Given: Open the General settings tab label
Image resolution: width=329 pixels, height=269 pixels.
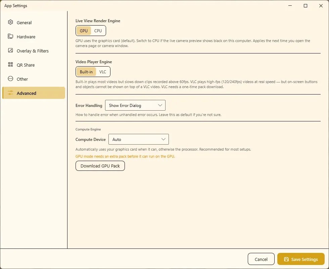Looking at the screenshot, I should [24, 23].
